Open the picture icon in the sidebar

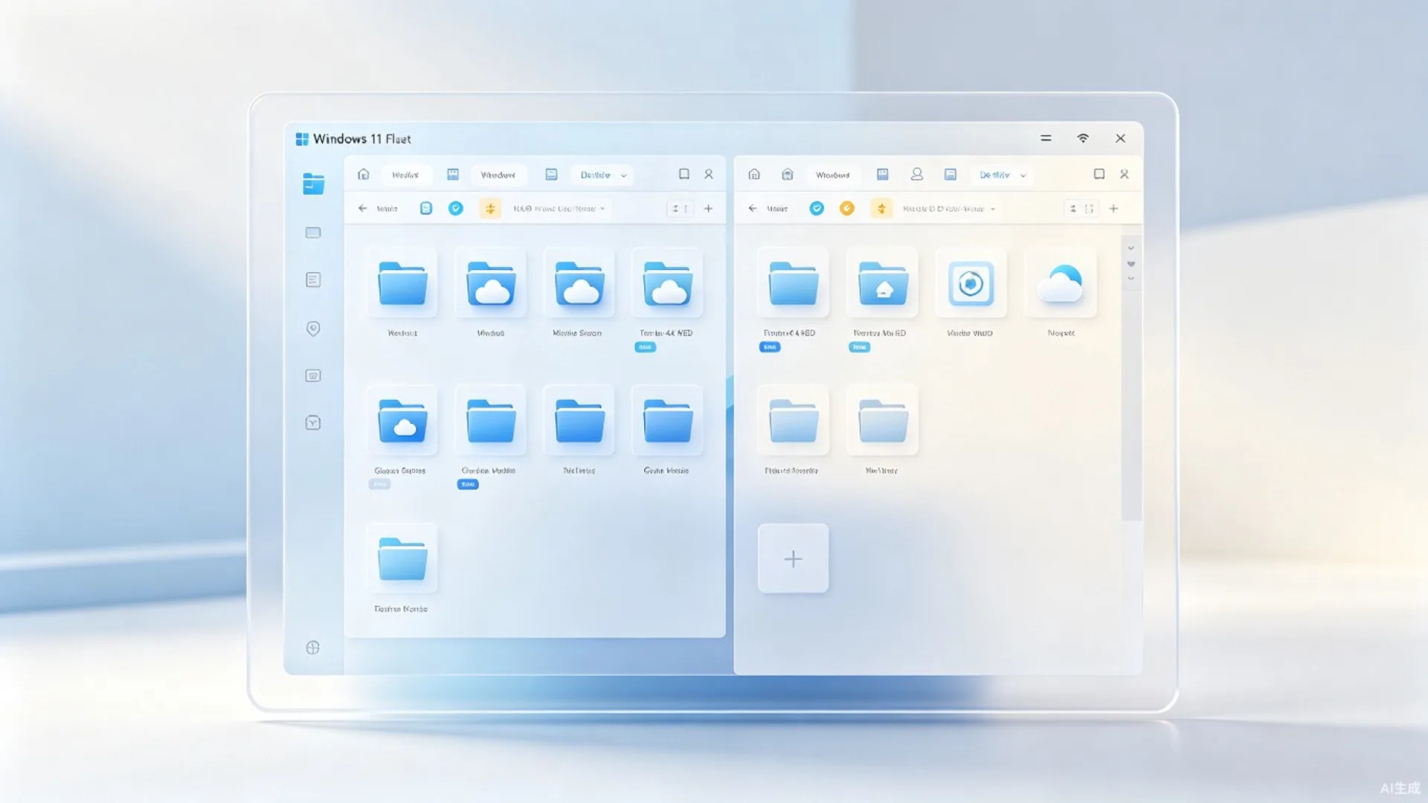pos(313,375)
